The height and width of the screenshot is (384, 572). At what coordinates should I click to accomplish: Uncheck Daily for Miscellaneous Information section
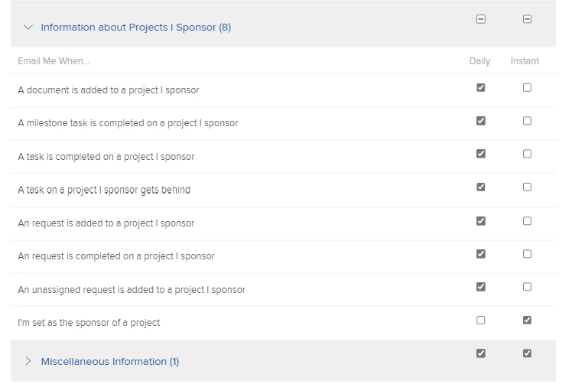point(480,353)
